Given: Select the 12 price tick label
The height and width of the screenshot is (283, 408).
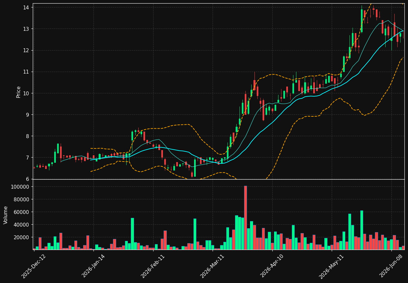Looking at the screenshot, I should [26, 50].
